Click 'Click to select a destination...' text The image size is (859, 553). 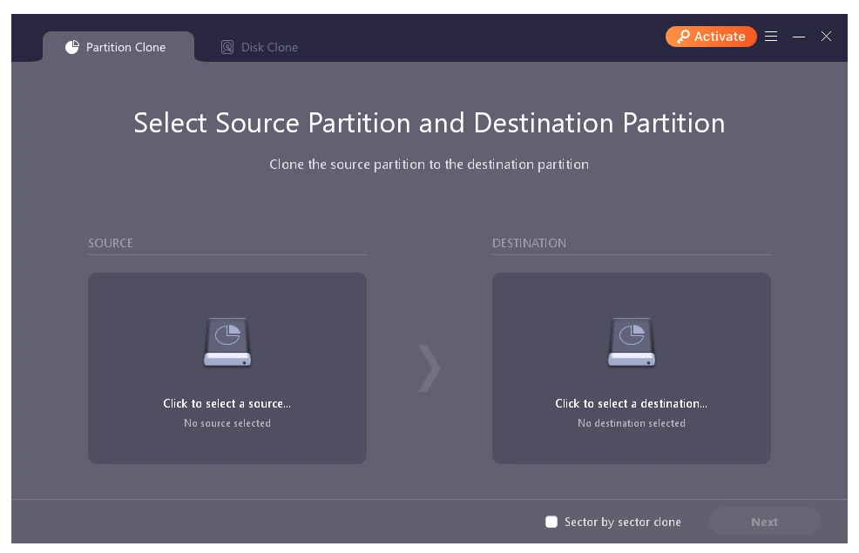pyautogui.click(x=632, y=403)
